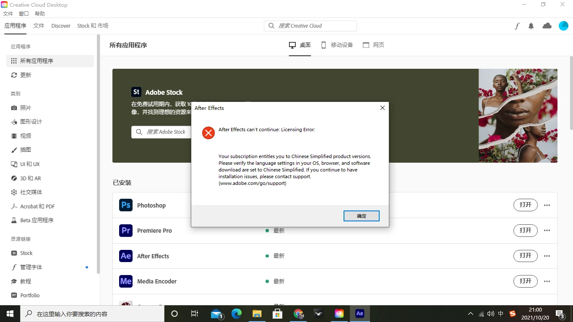Click the Windows taskbar search box
Image resolution: width=573 pixels, height=322 pixels.
(x=92, y=314)
